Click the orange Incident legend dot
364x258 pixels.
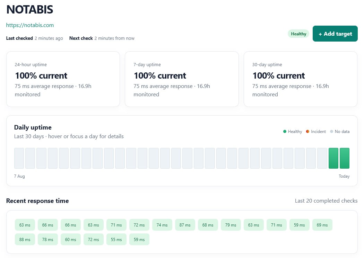click(307, 132)
